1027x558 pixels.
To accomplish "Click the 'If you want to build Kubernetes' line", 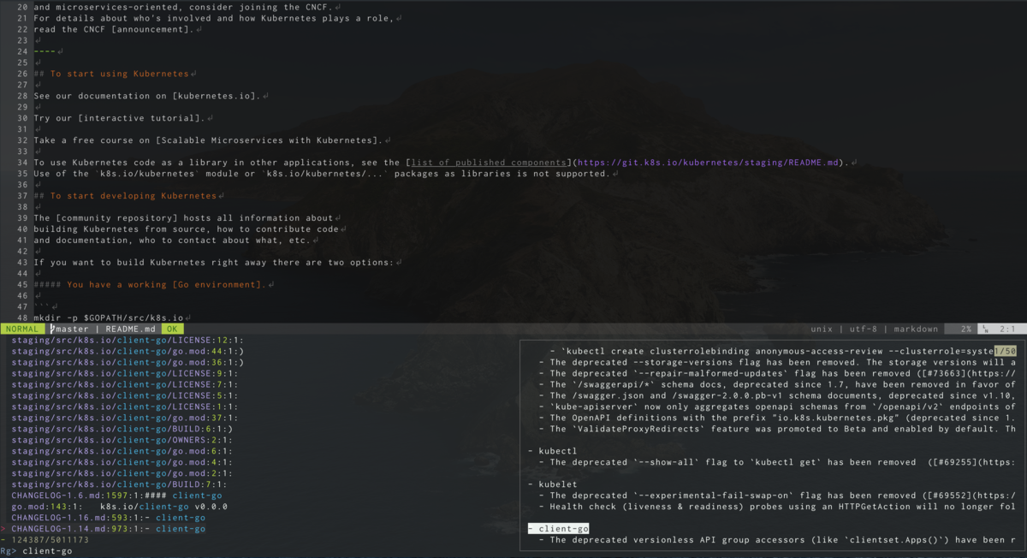I will coord(214,262).
